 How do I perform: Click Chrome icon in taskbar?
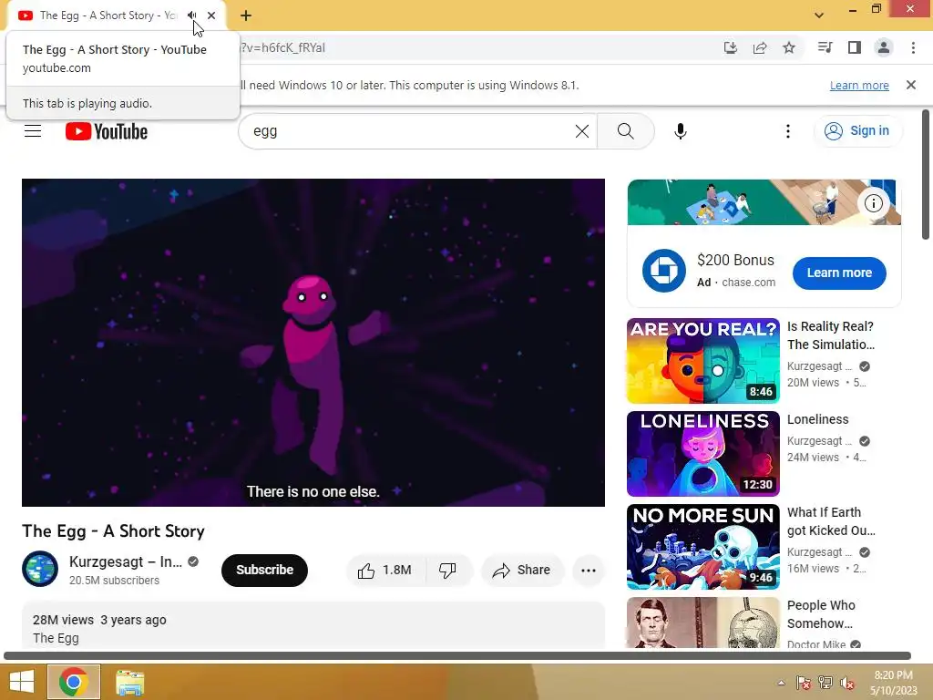click(74, 682)
